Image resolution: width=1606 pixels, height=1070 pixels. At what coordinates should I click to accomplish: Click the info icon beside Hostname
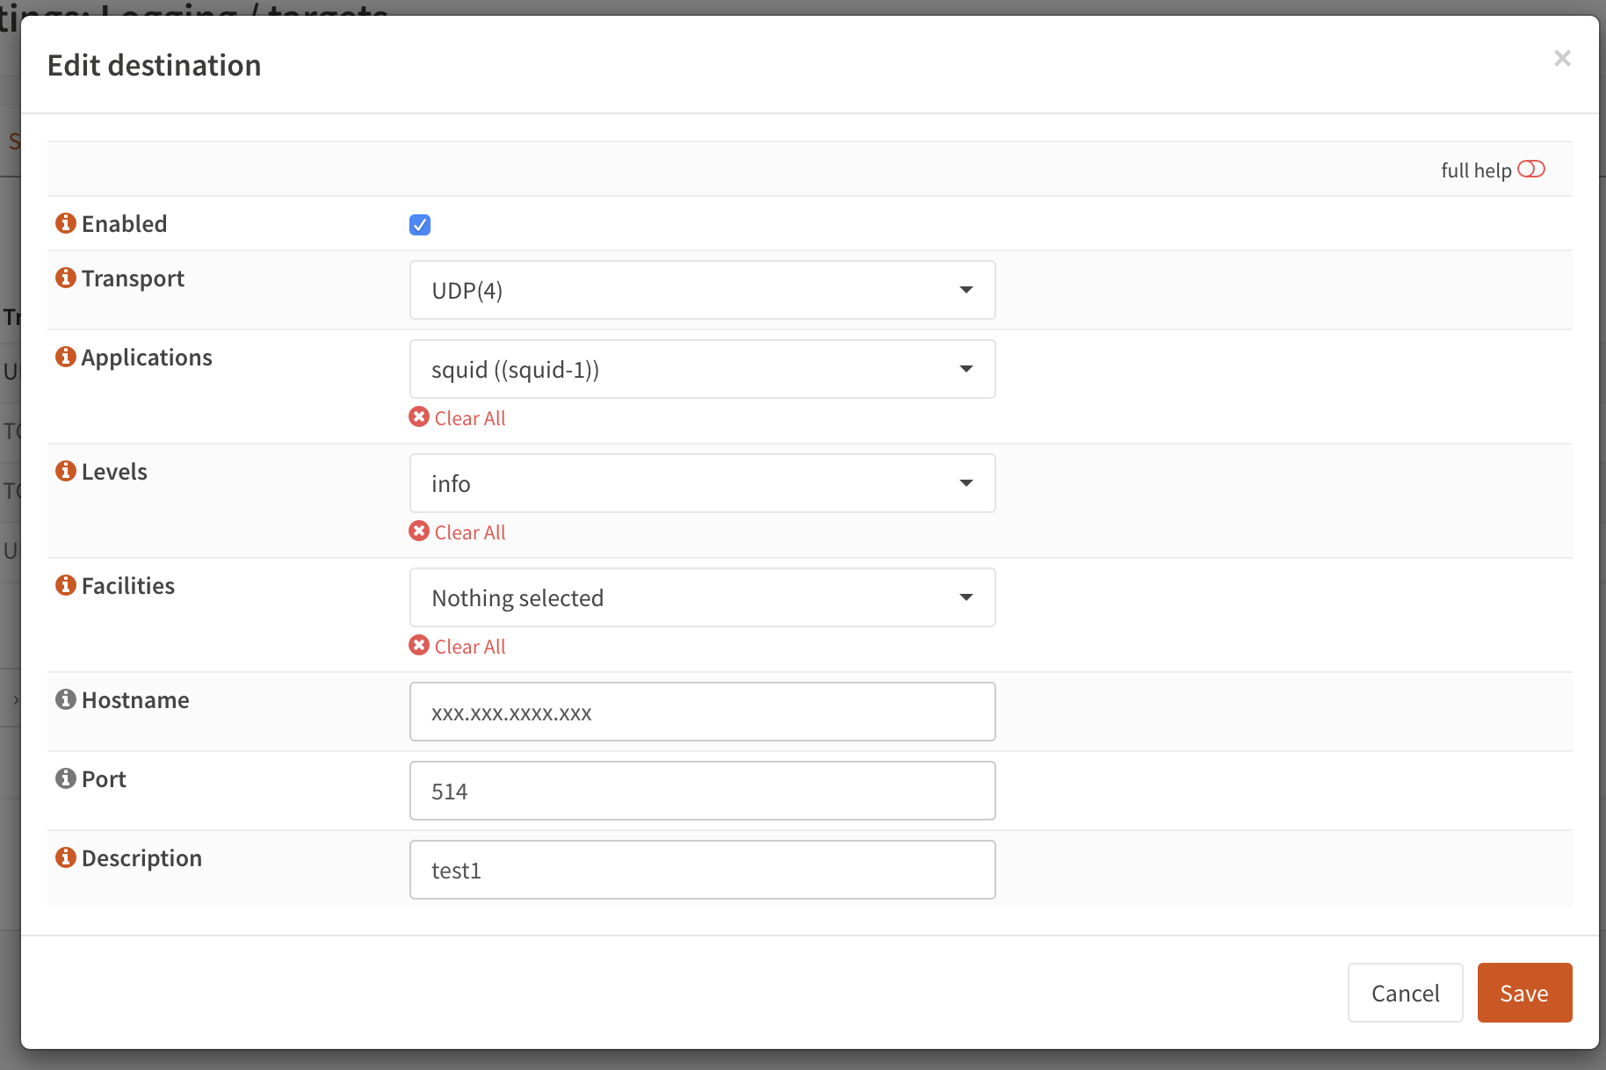tap(66, 699)
